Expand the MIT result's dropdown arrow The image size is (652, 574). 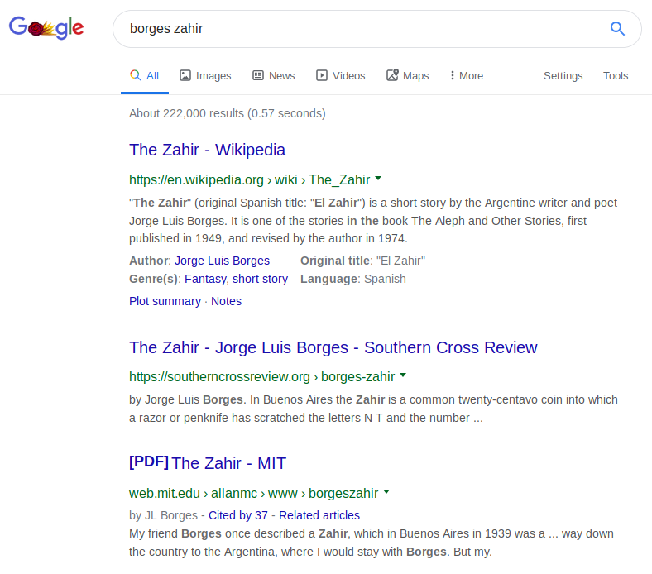386,491
